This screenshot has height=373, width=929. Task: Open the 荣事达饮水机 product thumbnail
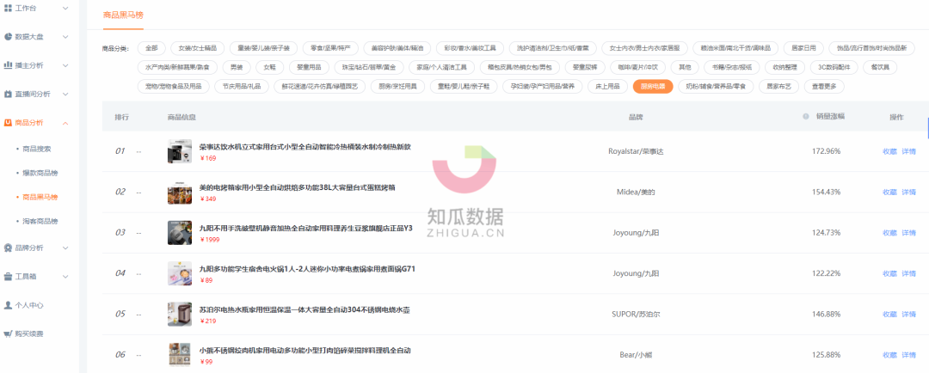180,151
